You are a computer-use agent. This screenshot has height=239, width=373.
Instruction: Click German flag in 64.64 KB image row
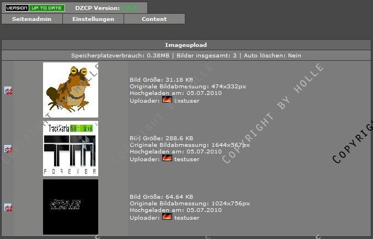(167, 217)
